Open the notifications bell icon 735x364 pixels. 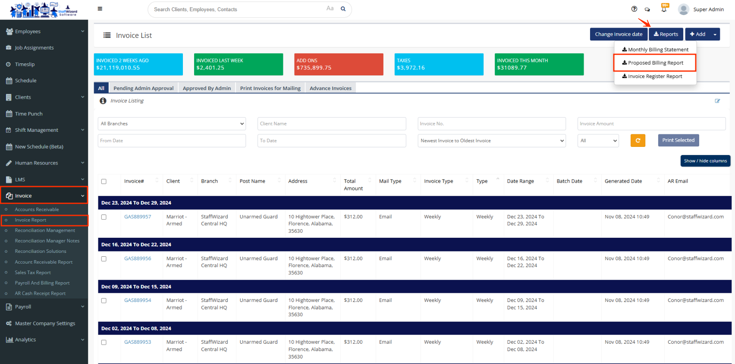(x=664, y=9)
